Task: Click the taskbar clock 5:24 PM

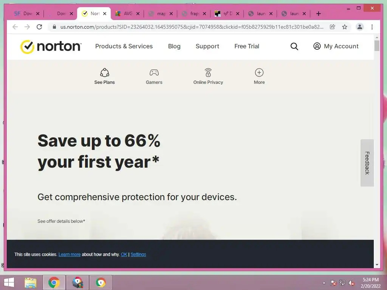Action: point(370,280)
